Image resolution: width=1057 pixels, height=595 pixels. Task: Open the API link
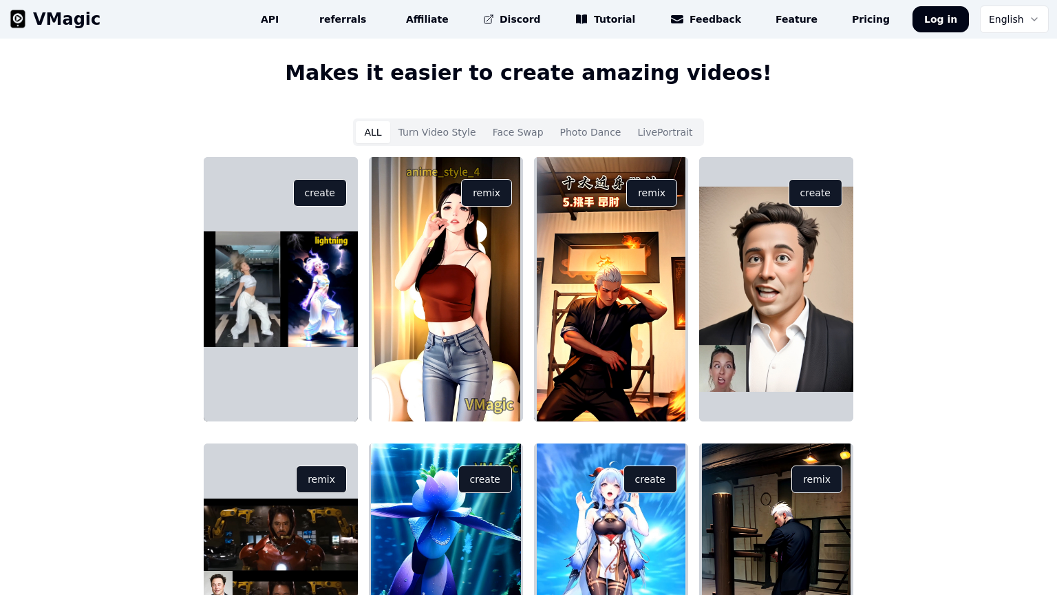[270, 19]
